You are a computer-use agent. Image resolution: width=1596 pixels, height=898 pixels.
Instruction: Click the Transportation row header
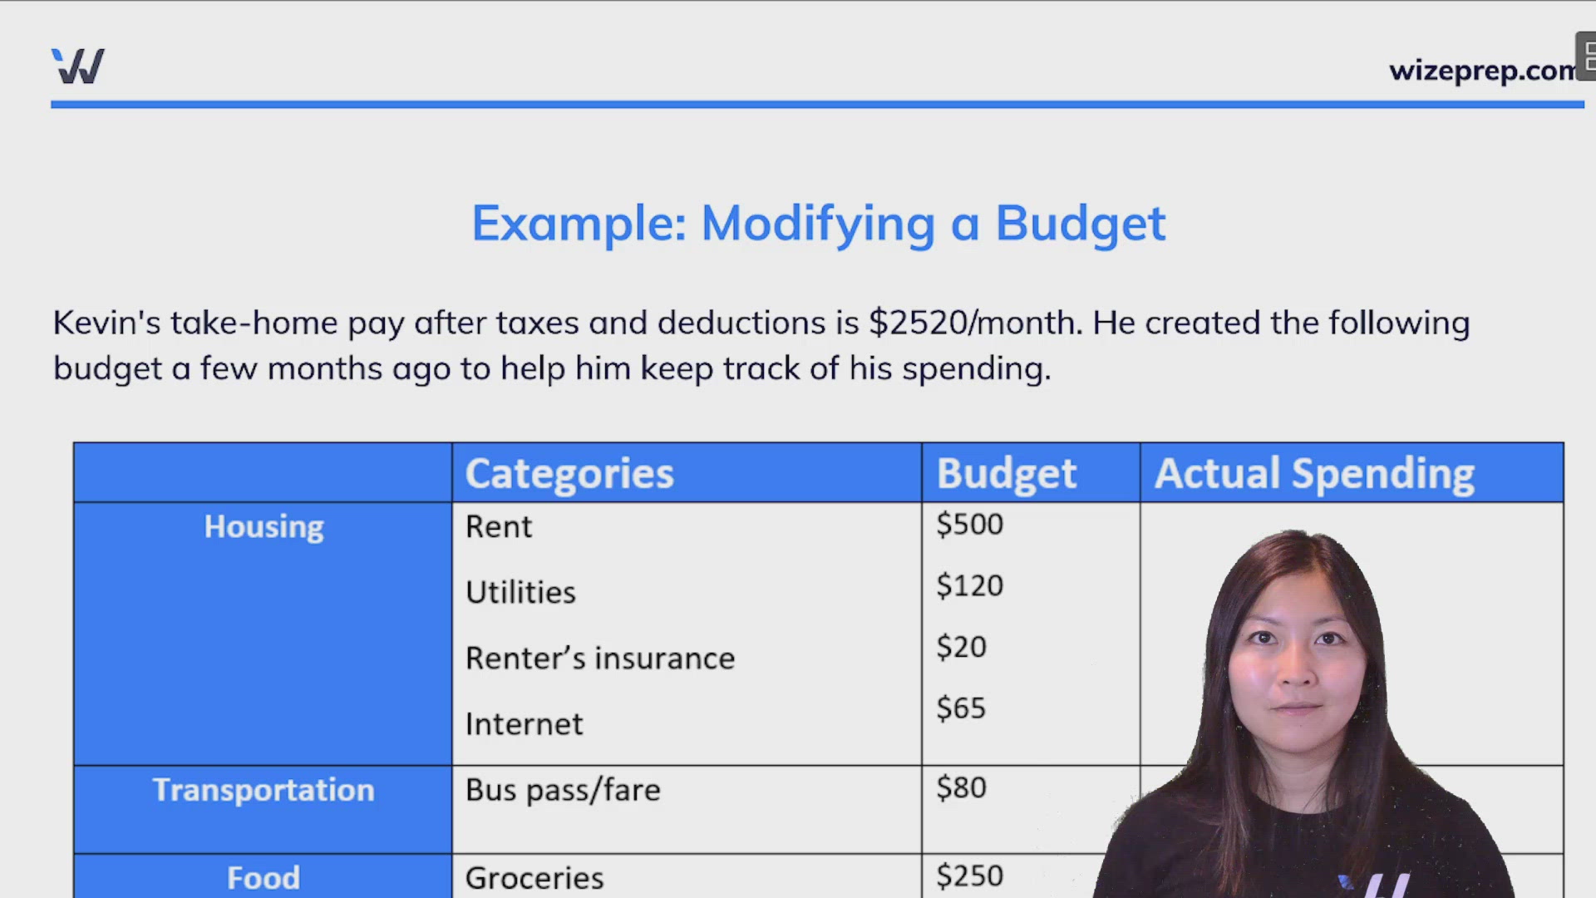[x=263, y=790]
